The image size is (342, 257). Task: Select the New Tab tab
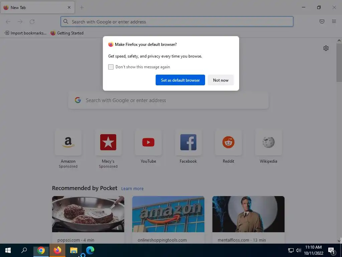[x=37, y=7]
